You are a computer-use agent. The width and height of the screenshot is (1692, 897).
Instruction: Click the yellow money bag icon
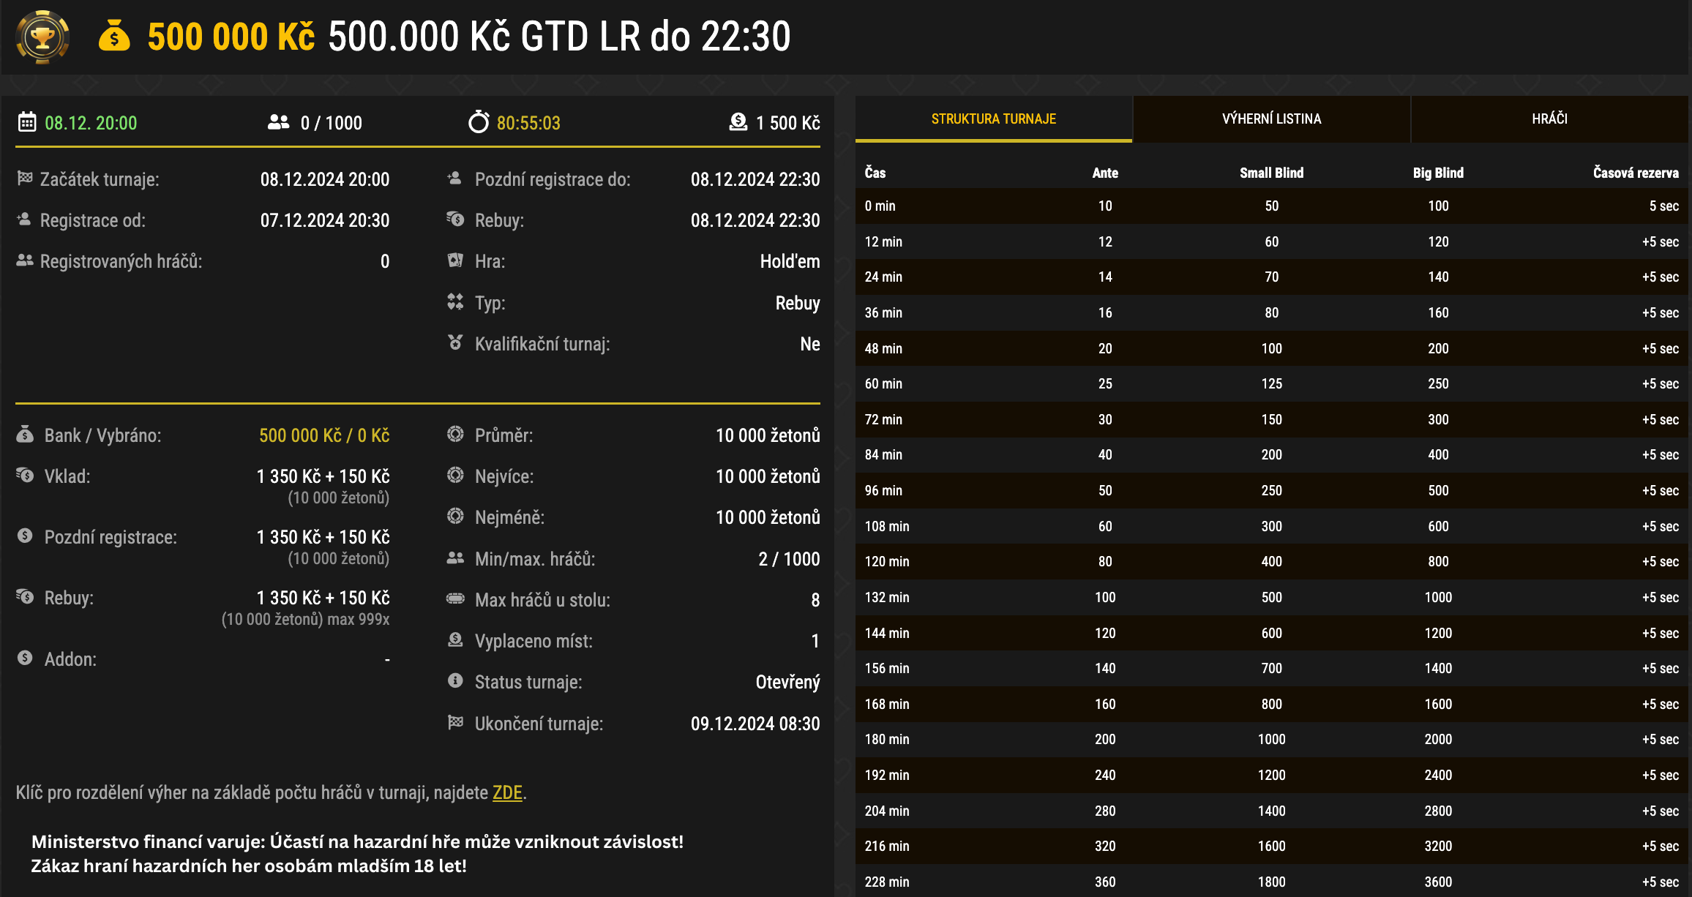tap(114, 36)
